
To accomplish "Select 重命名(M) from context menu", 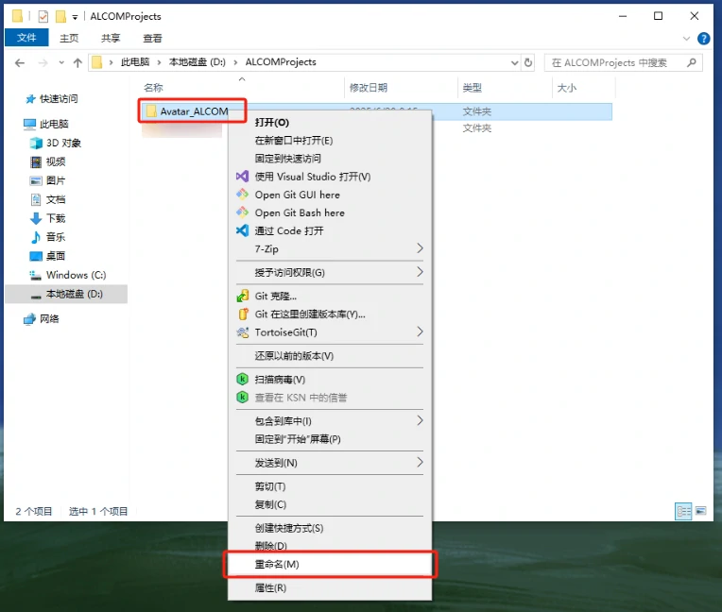I will (277, 564).
